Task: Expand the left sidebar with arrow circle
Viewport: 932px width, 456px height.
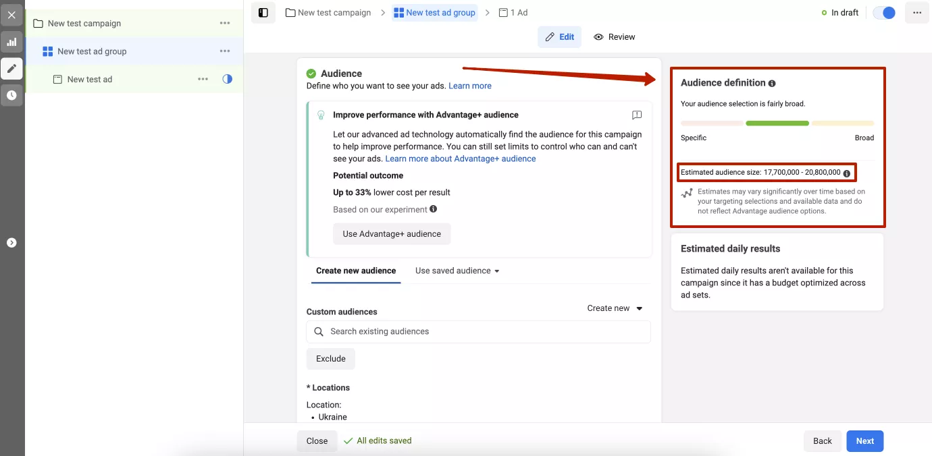Action: (11, 243)
